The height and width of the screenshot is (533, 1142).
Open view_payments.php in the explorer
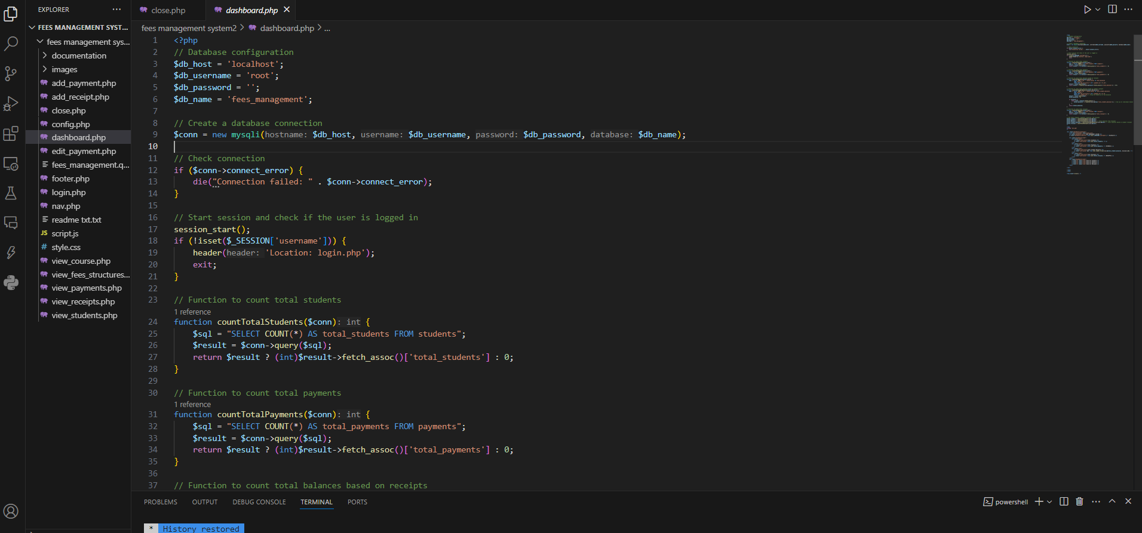tap(78, 288)
